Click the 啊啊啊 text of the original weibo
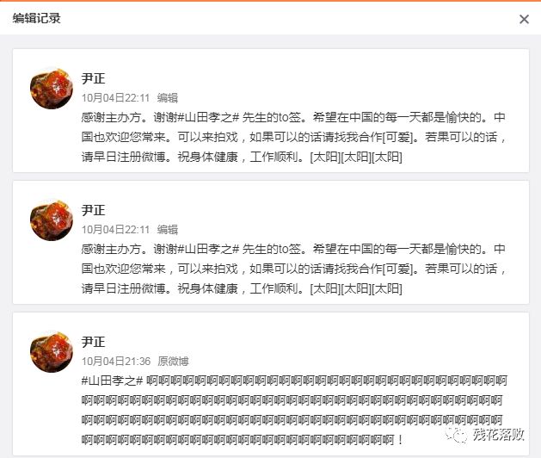541x458 pixels. click(x=294, y=411)
